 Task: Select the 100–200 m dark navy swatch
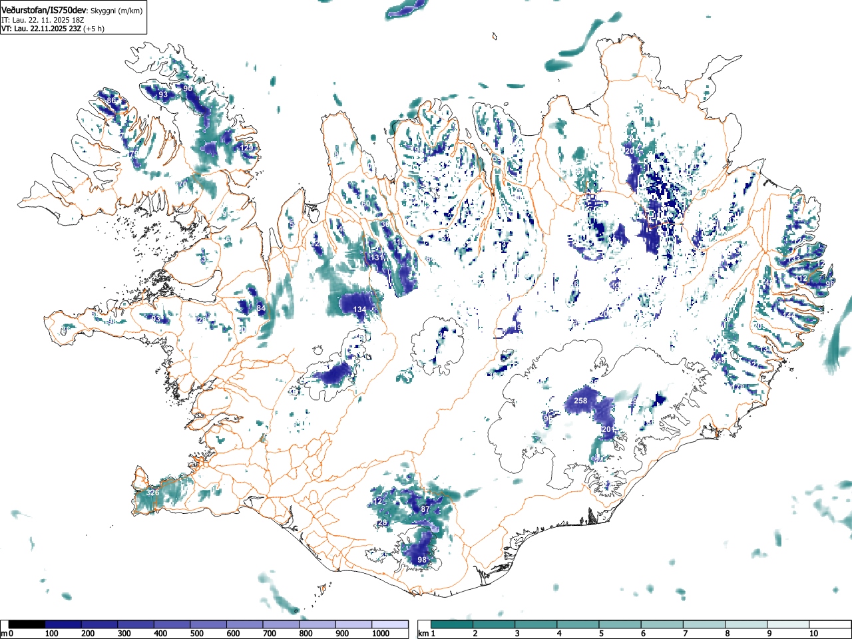(x=63, y=624)
